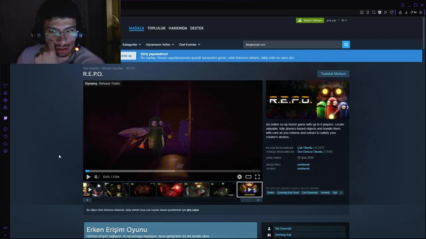Expand the Özel Kısımlar dropdown
The width and height of the screenshot is (426, 239).
coord(190,44)
